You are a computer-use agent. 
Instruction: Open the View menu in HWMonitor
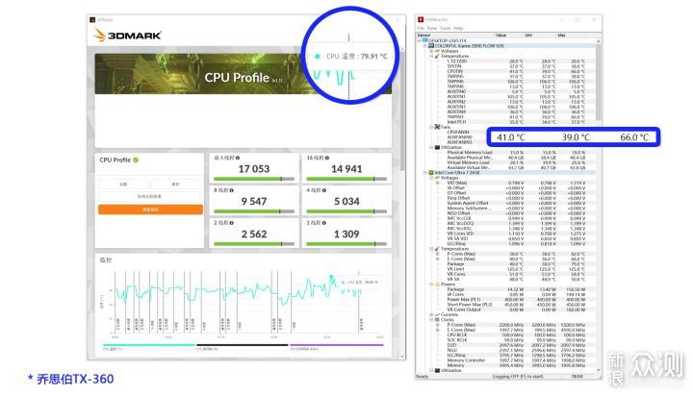432,28
